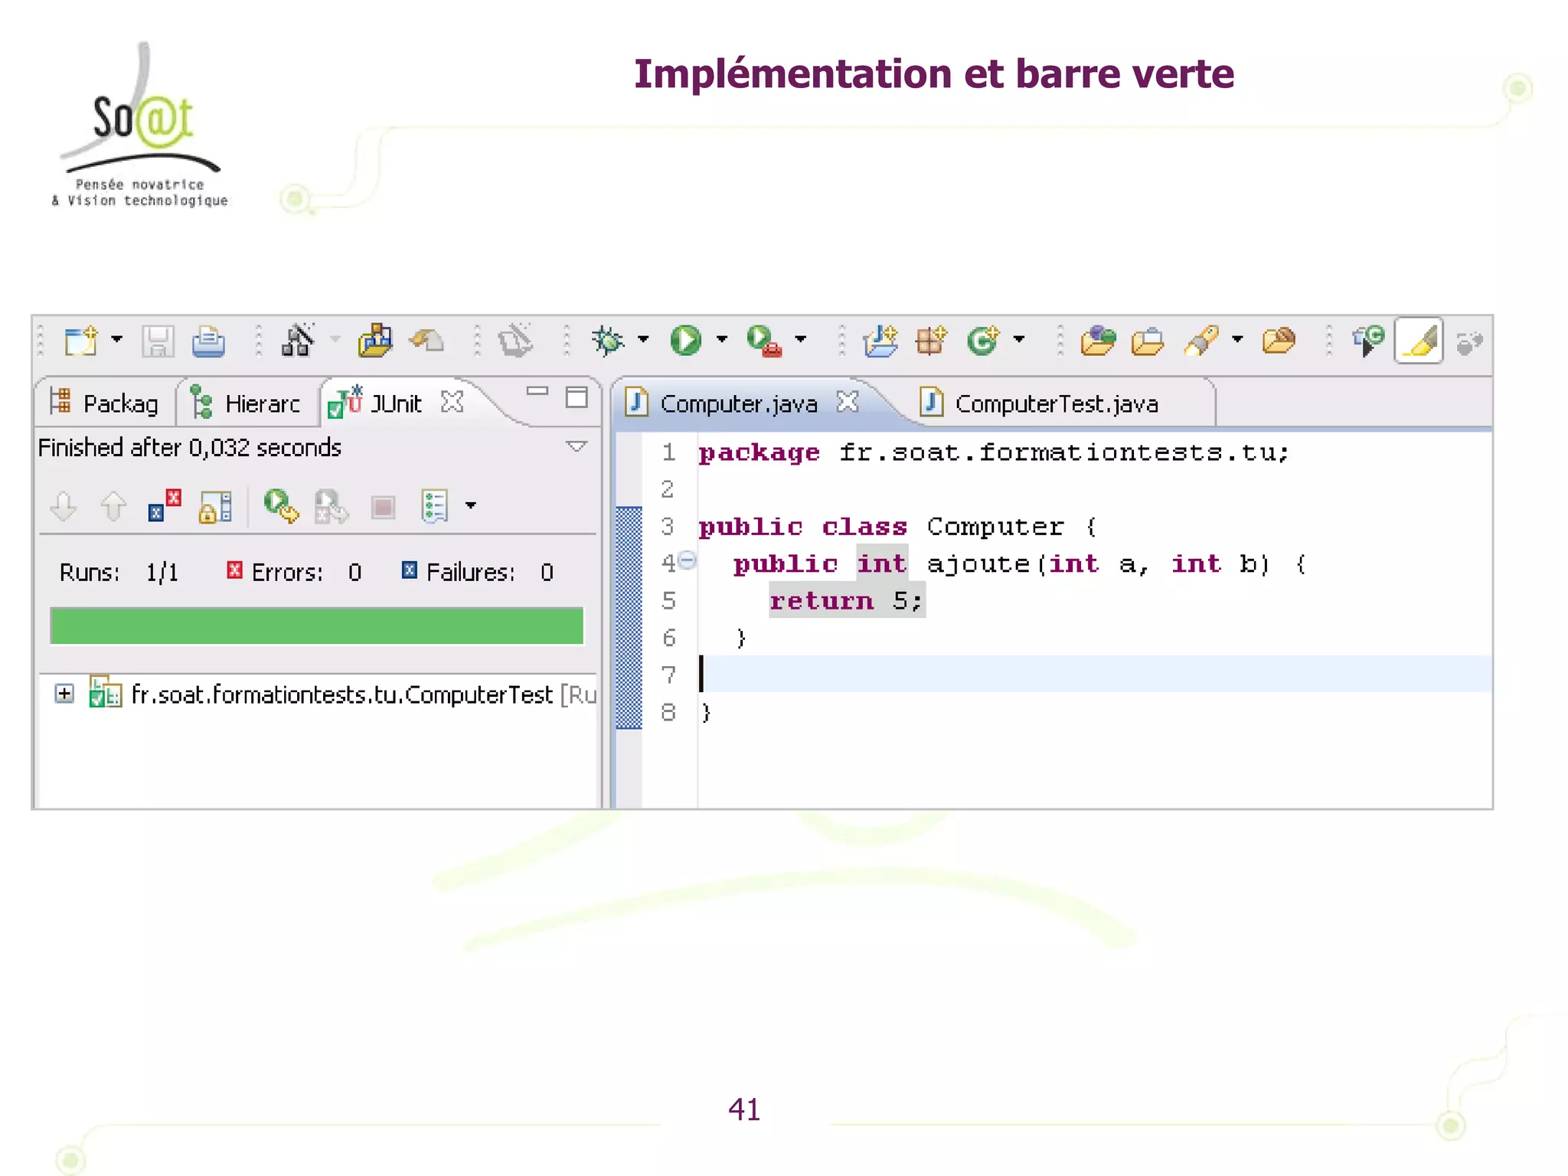The height and width of the screenshot is (1176, 1568).
Task: Click the highlighted 'int' return type
Action: pos(881,563)
